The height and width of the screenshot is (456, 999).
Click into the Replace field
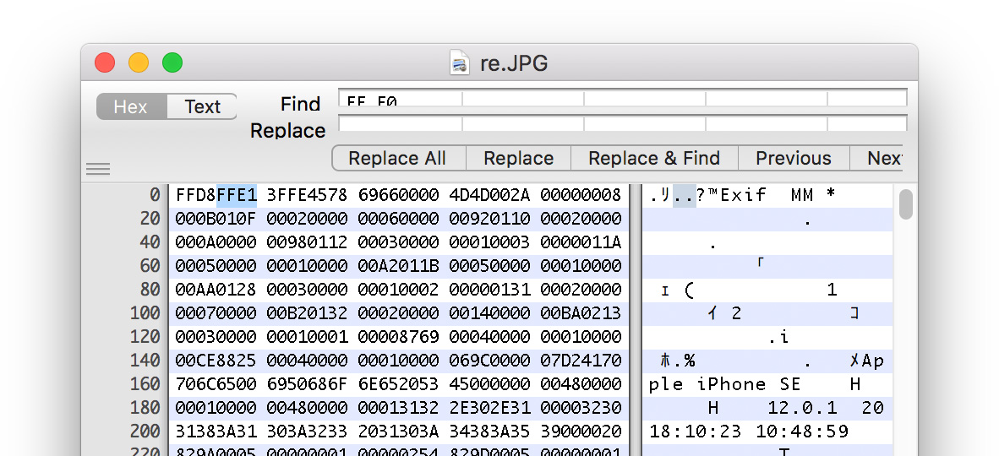click(x=622, y=124)
